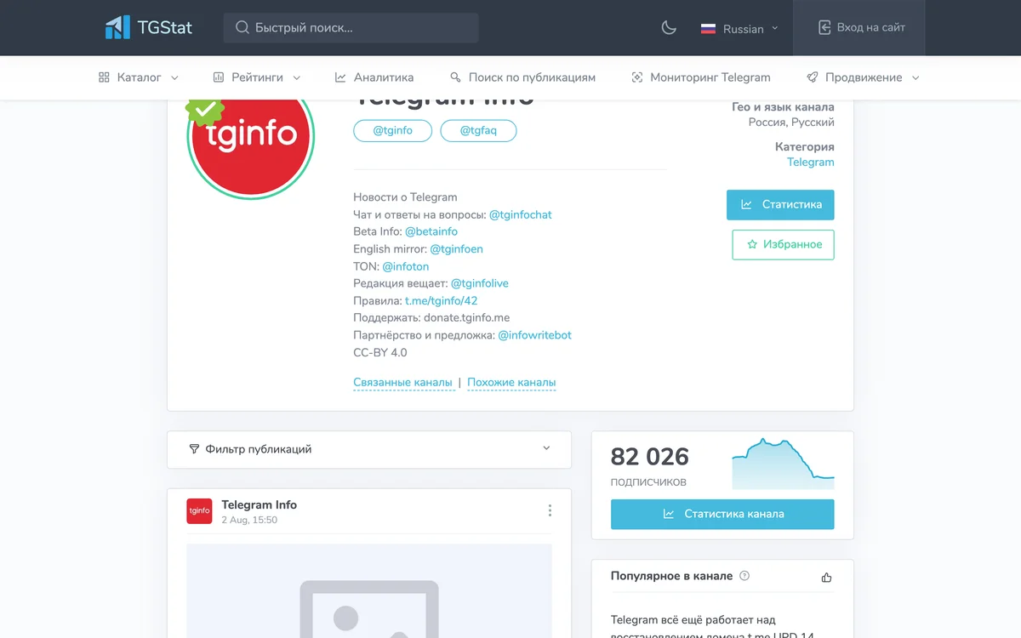Open the Продвижение menu
The image size is (1021, 638).
coord(864,77)
